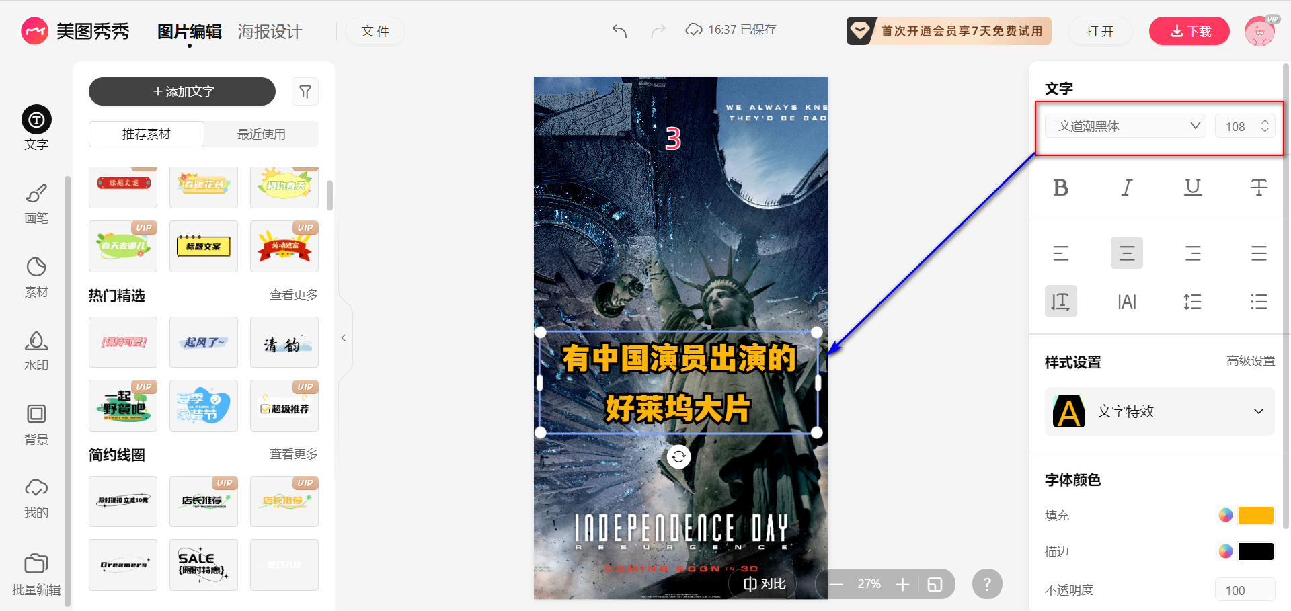Open the 文件 file menu
The image size is (1291, 611).
click(375, 31)
